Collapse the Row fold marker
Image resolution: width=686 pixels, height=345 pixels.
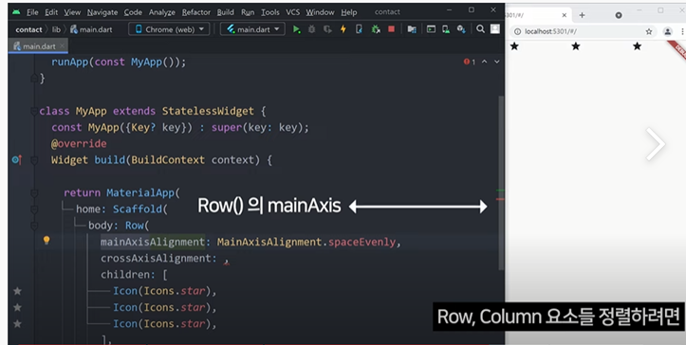34,226
